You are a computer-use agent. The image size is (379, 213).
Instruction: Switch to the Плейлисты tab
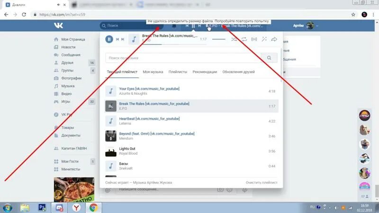pos(178,72)
